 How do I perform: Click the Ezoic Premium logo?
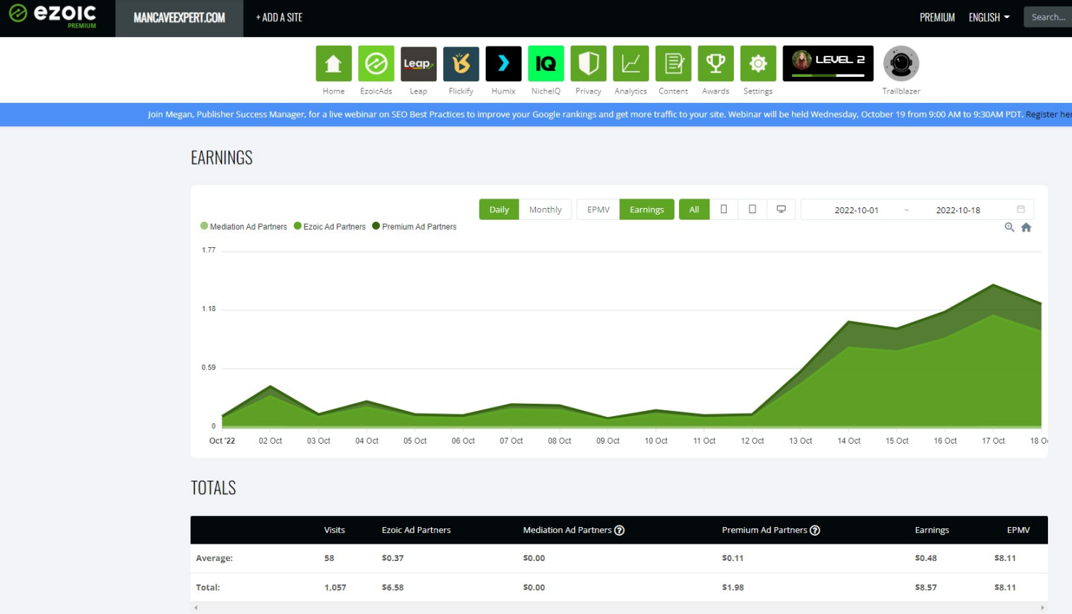pos(52,16)
